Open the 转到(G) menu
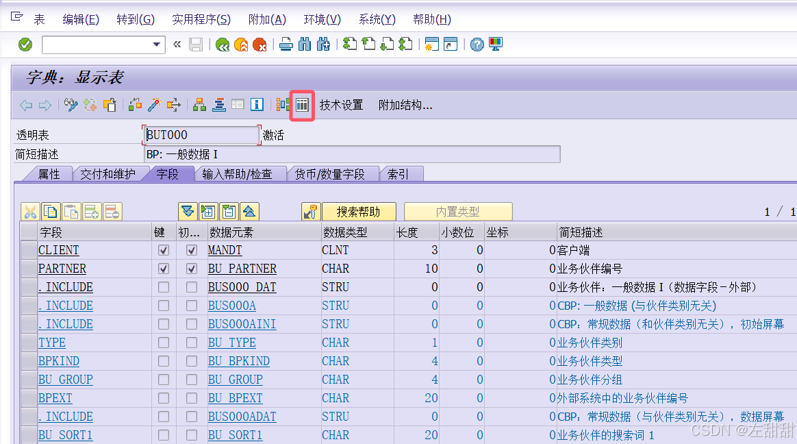Viewport: 797px width, 444px height. pyautogui.click(x=135, y=19)
